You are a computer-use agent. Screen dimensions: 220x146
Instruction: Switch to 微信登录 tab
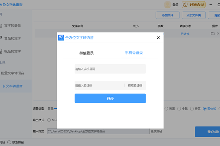(x=87, y=53)
